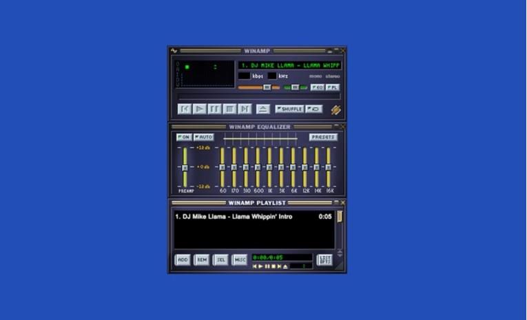Viewport: 527px width, 320px height.
Task: Skip to next track in main window
Action: [x=245, y=109]
